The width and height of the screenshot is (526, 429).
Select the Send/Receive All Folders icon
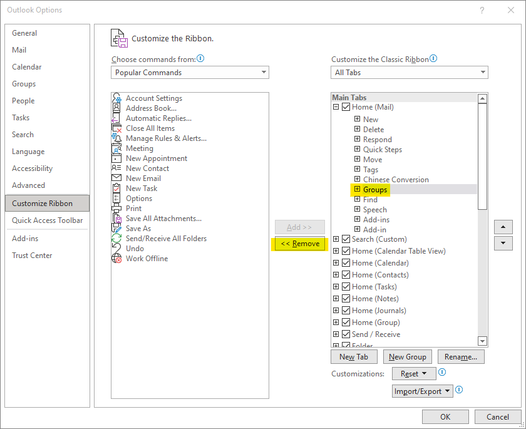click(x=116, y=239)
